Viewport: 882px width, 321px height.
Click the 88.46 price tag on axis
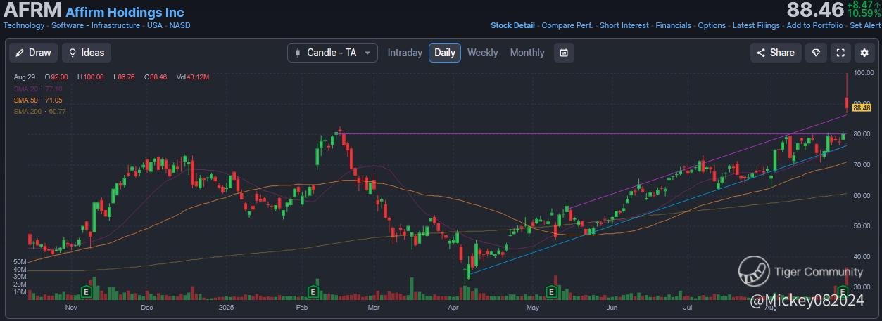(862, 107)
